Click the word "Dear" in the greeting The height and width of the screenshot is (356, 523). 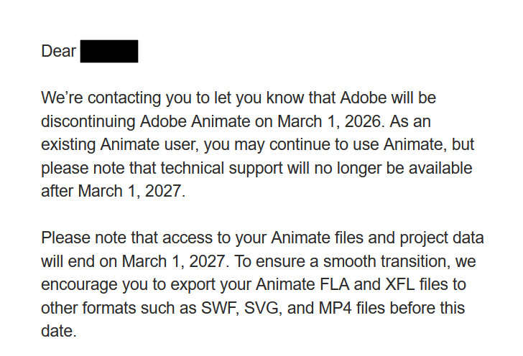click(59, 52)
